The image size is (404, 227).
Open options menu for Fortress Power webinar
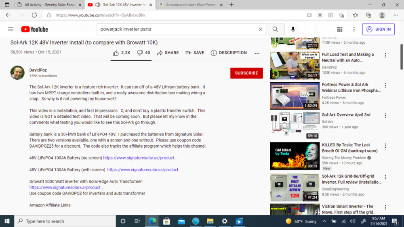[x=385, y=85]
